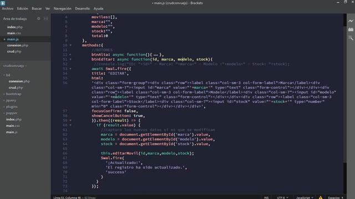Toggle INS insert mode in status bar
The image size is (355, 199).
tap(266, 198)
